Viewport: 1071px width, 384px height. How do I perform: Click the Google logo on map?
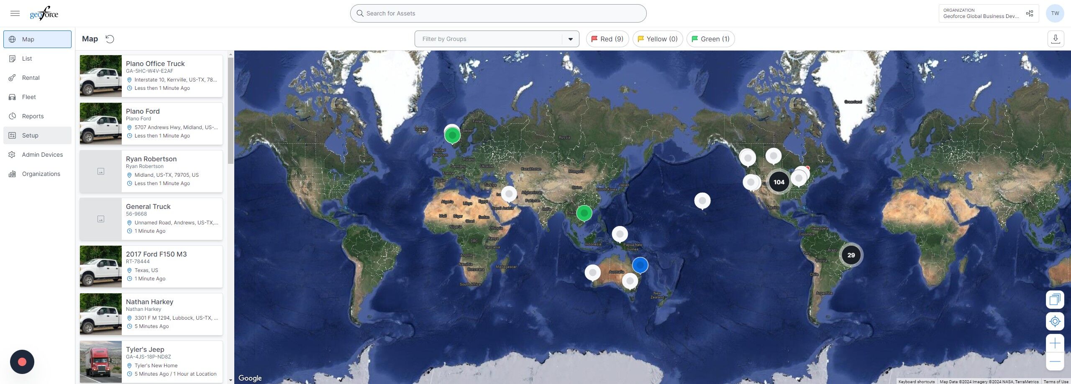click(x=250, y=378)
